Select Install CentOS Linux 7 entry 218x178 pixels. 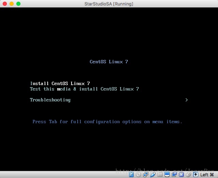60,83
